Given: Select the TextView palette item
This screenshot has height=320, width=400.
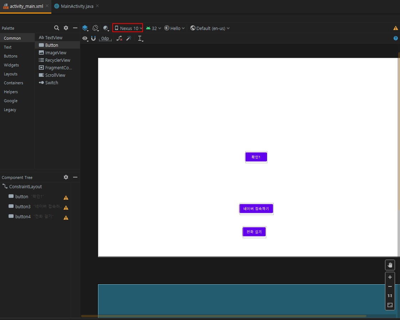Looking at the screenshot, I should pos(57,37).
